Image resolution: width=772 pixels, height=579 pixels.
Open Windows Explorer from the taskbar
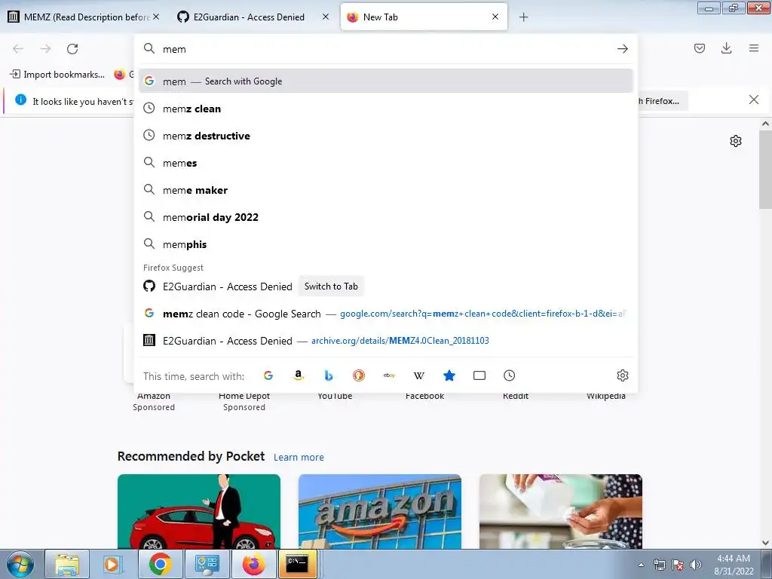click(x=67, y=564)
